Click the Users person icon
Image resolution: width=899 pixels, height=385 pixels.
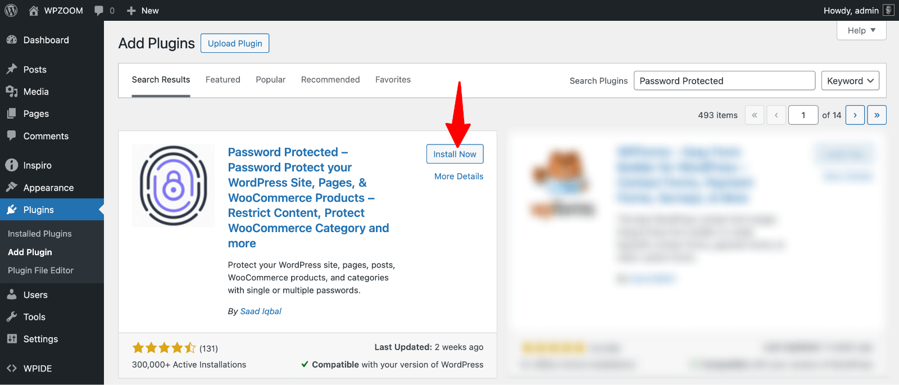coord(12,295)
